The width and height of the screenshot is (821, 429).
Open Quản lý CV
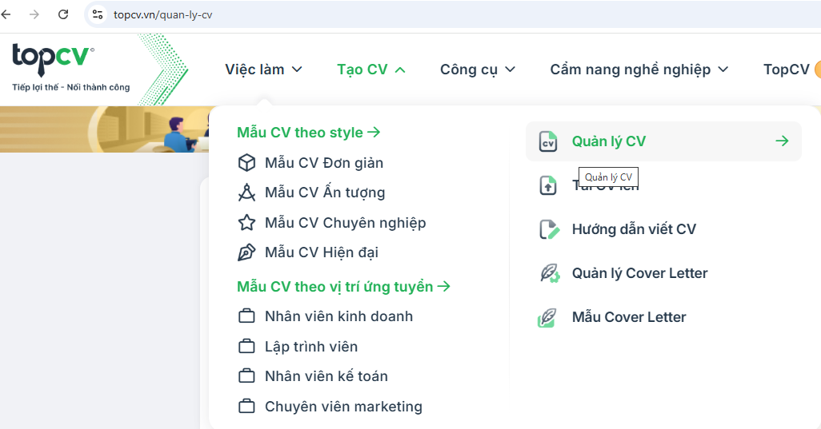(x=609, y=141)
